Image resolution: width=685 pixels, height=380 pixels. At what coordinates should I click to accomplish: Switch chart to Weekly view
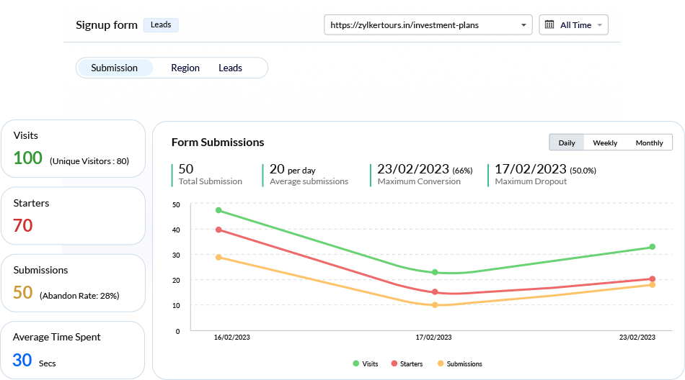point(605,142)
